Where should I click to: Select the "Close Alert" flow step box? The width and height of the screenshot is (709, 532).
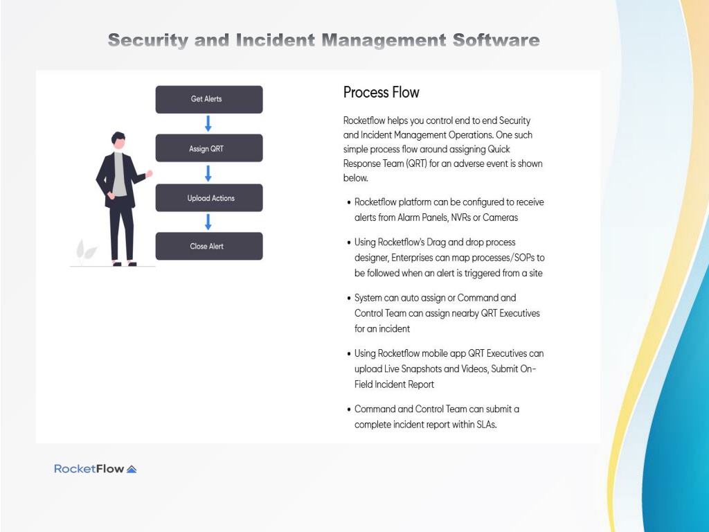pos(209,246)
